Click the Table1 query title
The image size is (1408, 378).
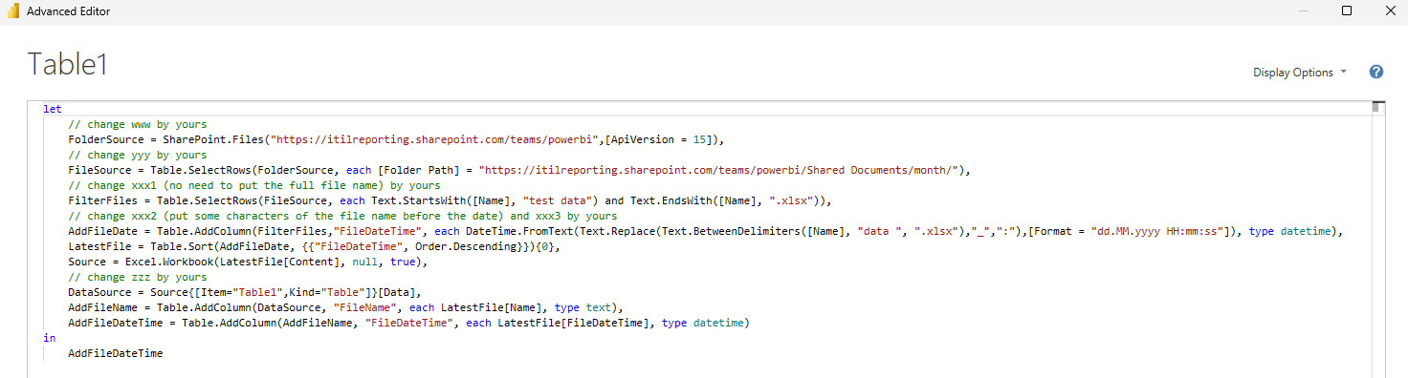point(67,64)
